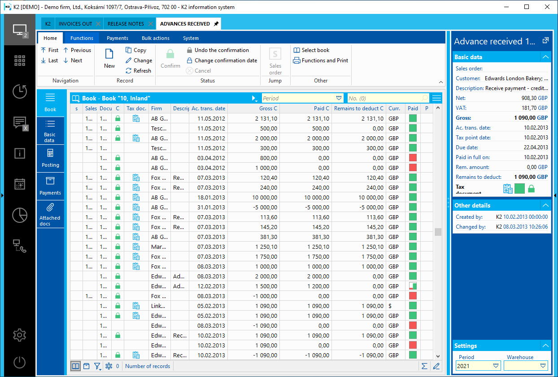This screenshot has width=558, height=377.
Task: Open the Period dropdown in Settings
Action: point(496,366)
